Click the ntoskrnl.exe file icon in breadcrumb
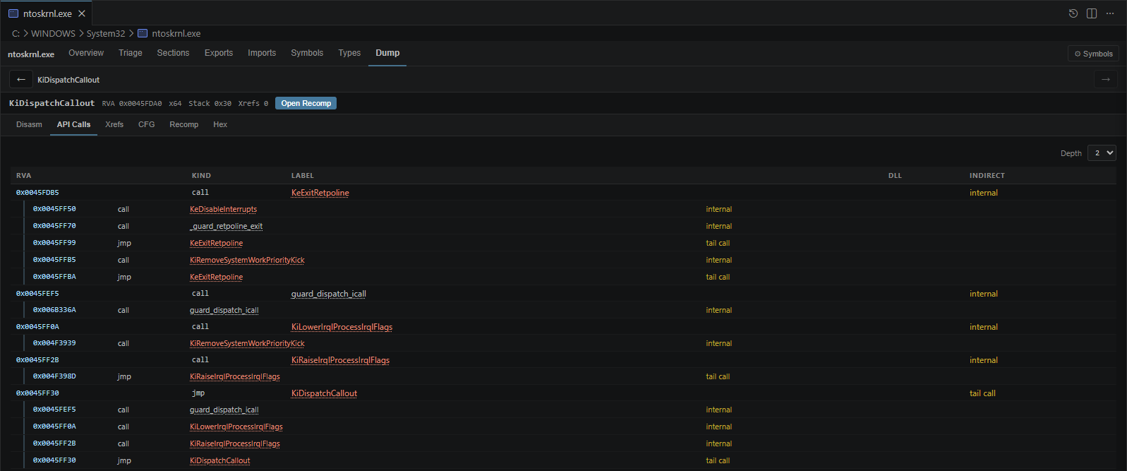The image size is (1127, 471). 143,33
